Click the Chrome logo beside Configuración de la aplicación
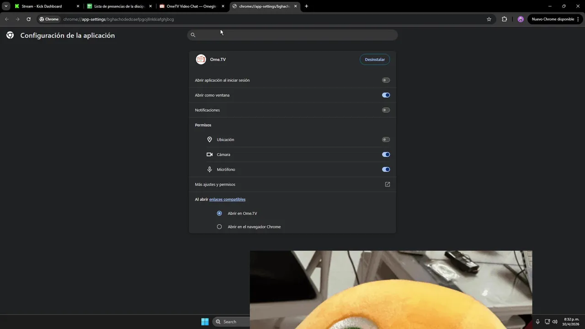Viewport: 585px width, 329px height. 10,35
